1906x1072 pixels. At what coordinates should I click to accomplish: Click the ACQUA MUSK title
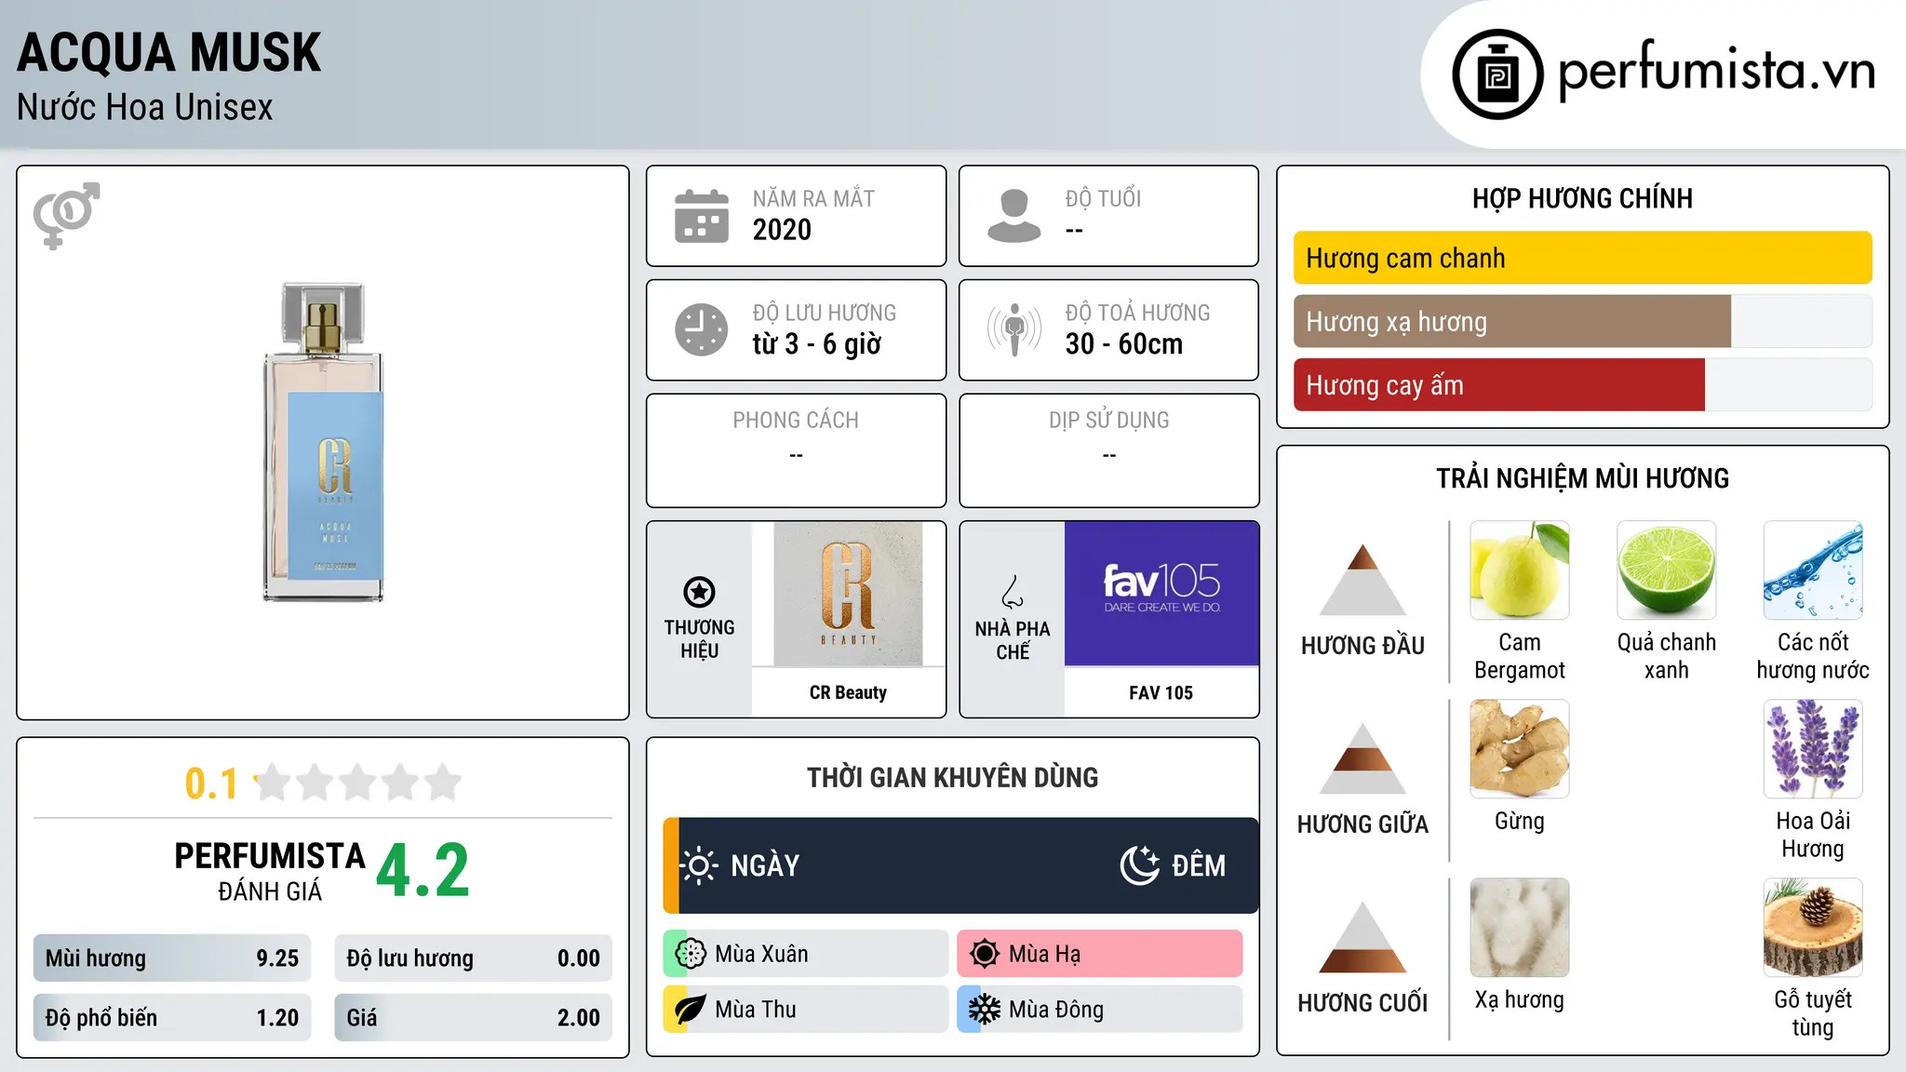click(169, 53)
